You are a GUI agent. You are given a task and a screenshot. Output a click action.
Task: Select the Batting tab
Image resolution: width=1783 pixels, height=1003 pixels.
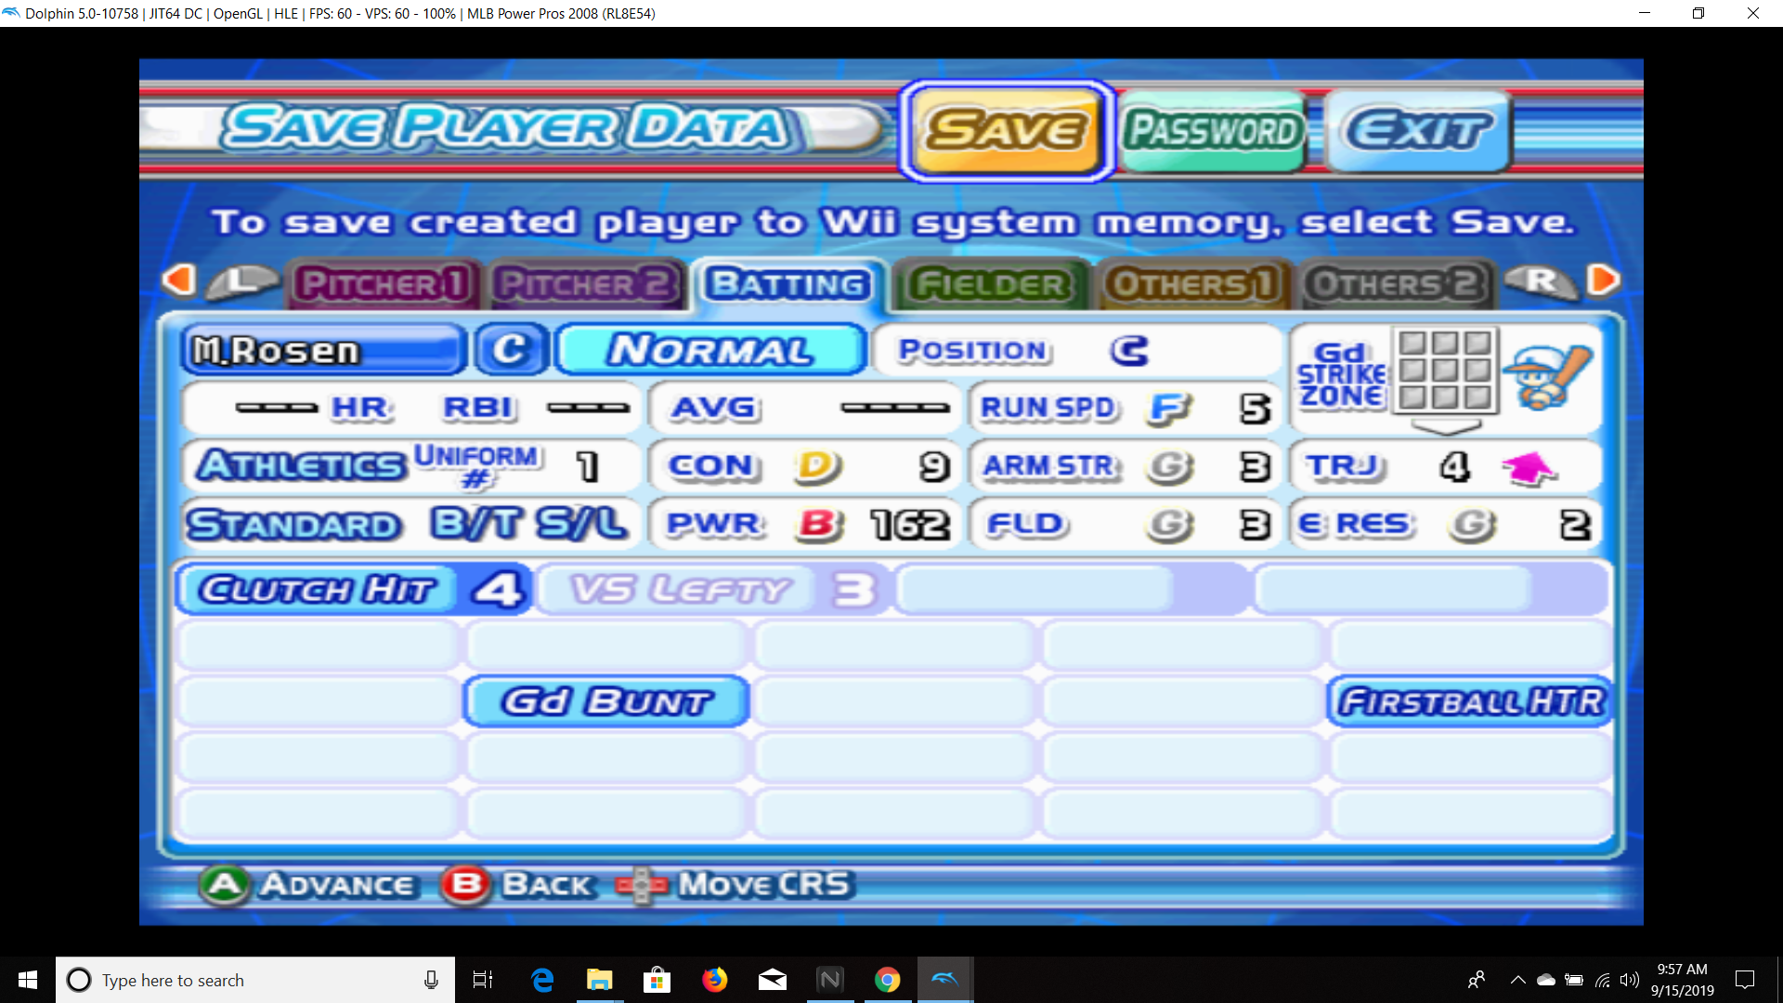click(x=788, y=283)
